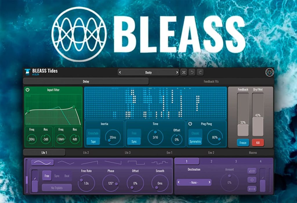Select modulation slot 3 tab
The height and width of the screenshot is (203, 297).
click(x=236, y=161)
